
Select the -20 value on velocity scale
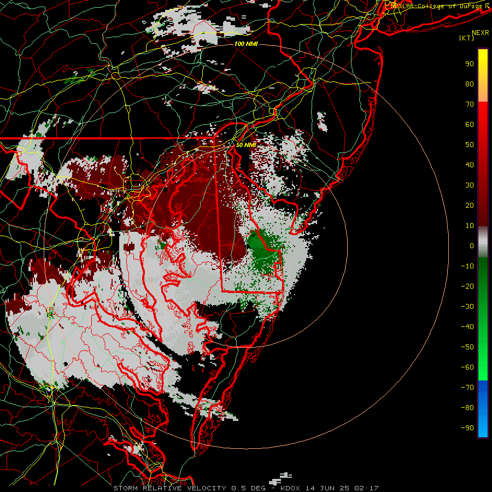click(x=467, y=286)
